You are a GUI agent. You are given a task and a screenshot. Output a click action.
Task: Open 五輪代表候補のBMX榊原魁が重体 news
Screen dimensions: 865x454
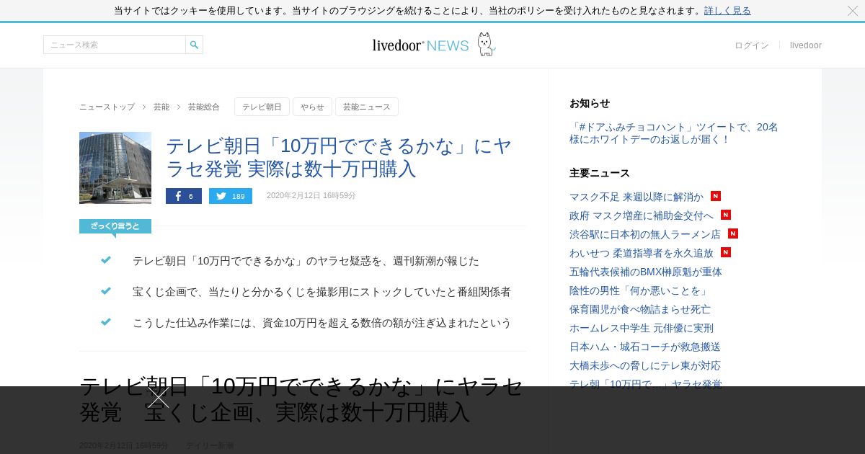[646, 272]
